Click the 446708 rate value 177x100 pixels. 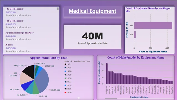11,36
